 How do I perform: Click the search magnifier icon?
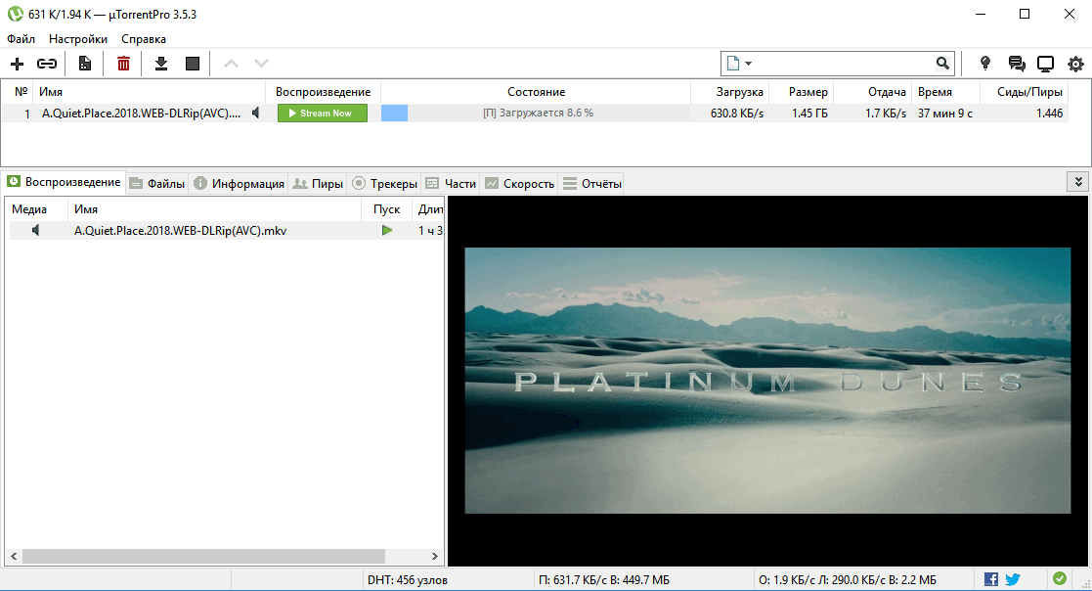pyautogui.click(x=942, y=64)
